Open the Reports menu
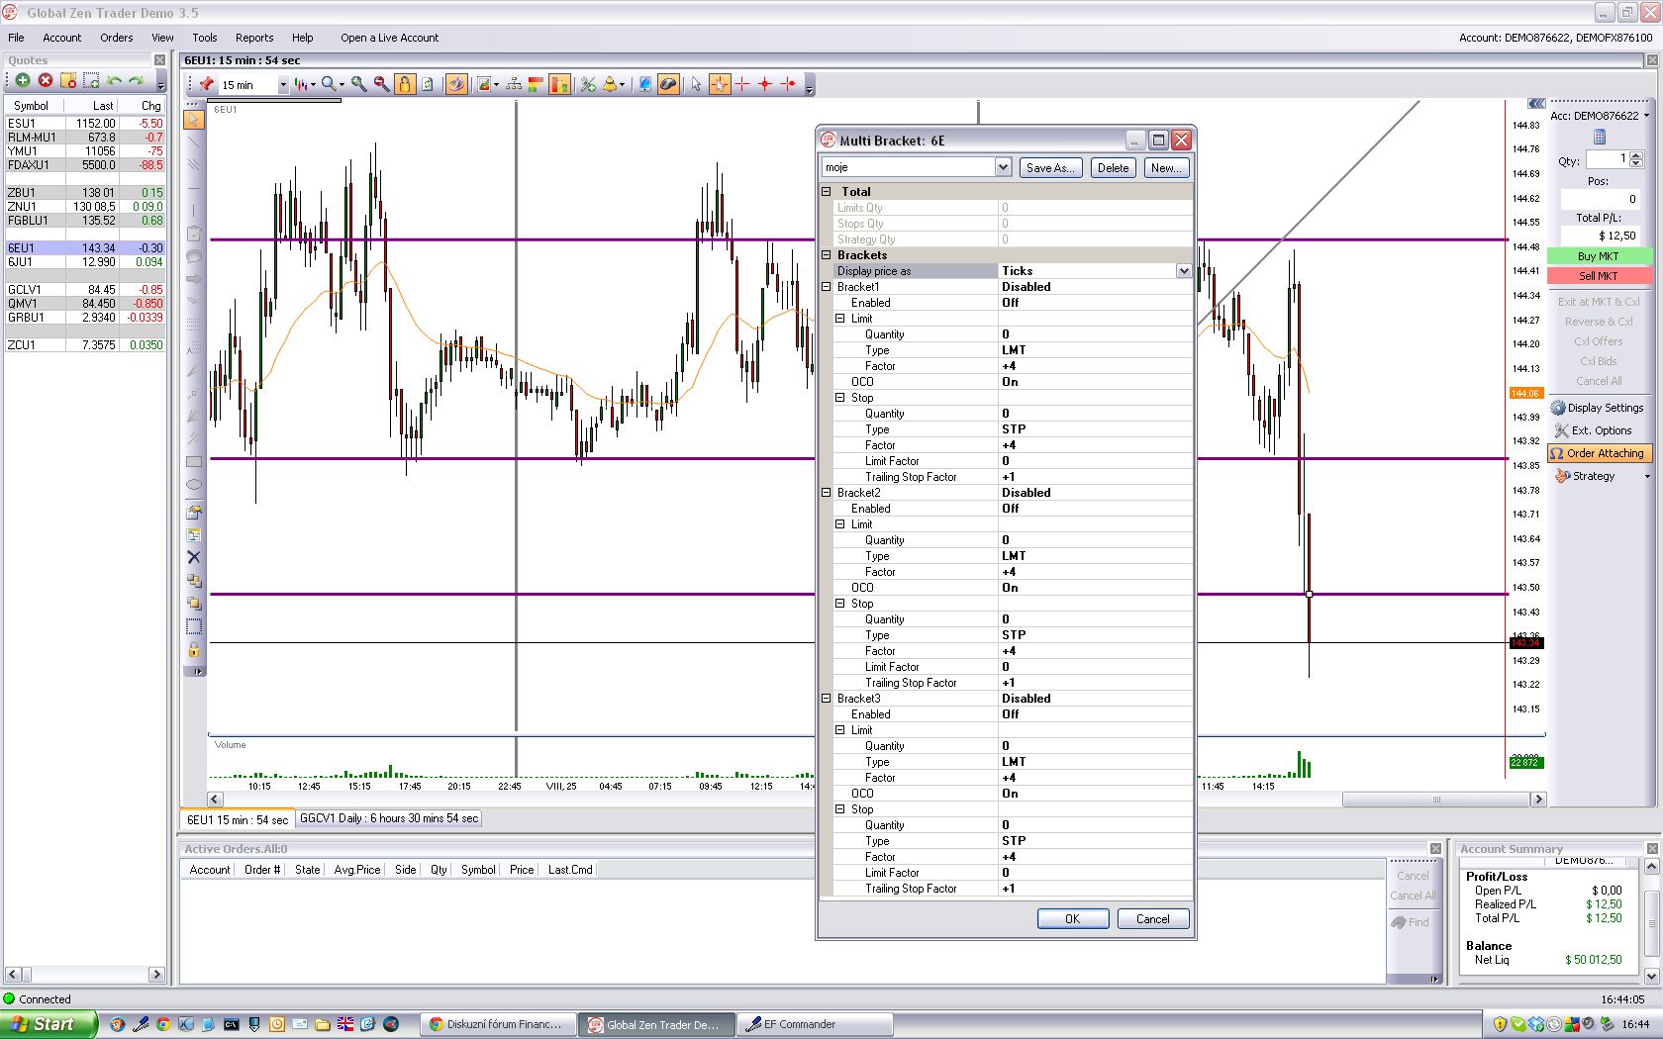This screenshot has width=1663, height=1039. (x=254, y=38)
